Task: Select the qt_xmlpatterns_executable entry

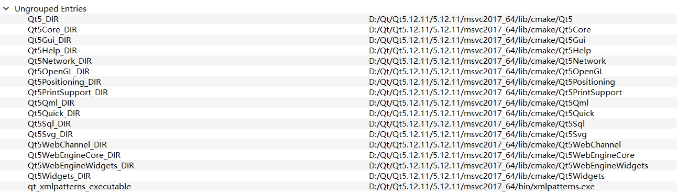Action: [x=79, y=187]
